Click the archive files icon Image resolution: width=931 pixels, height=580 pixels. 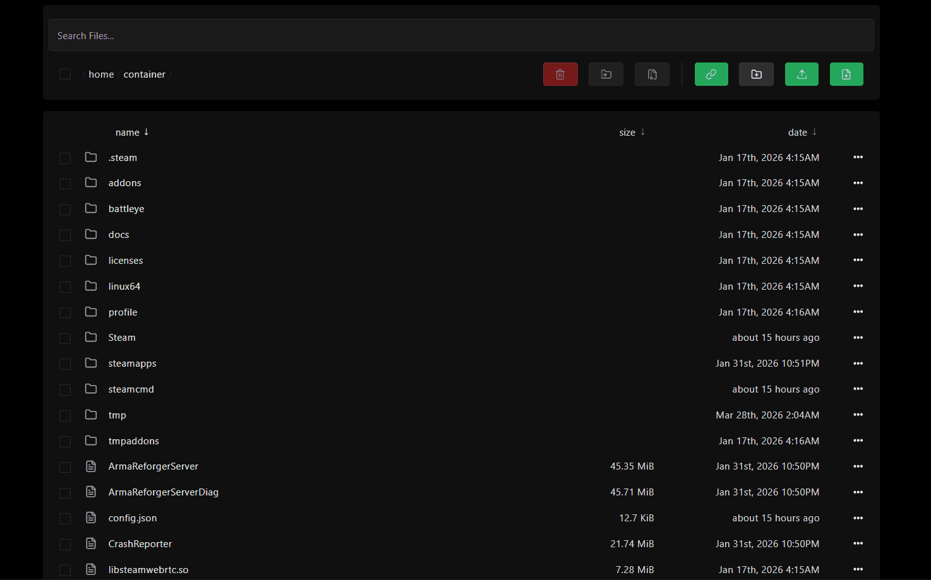pyautogui.click(x=652, y=74)
